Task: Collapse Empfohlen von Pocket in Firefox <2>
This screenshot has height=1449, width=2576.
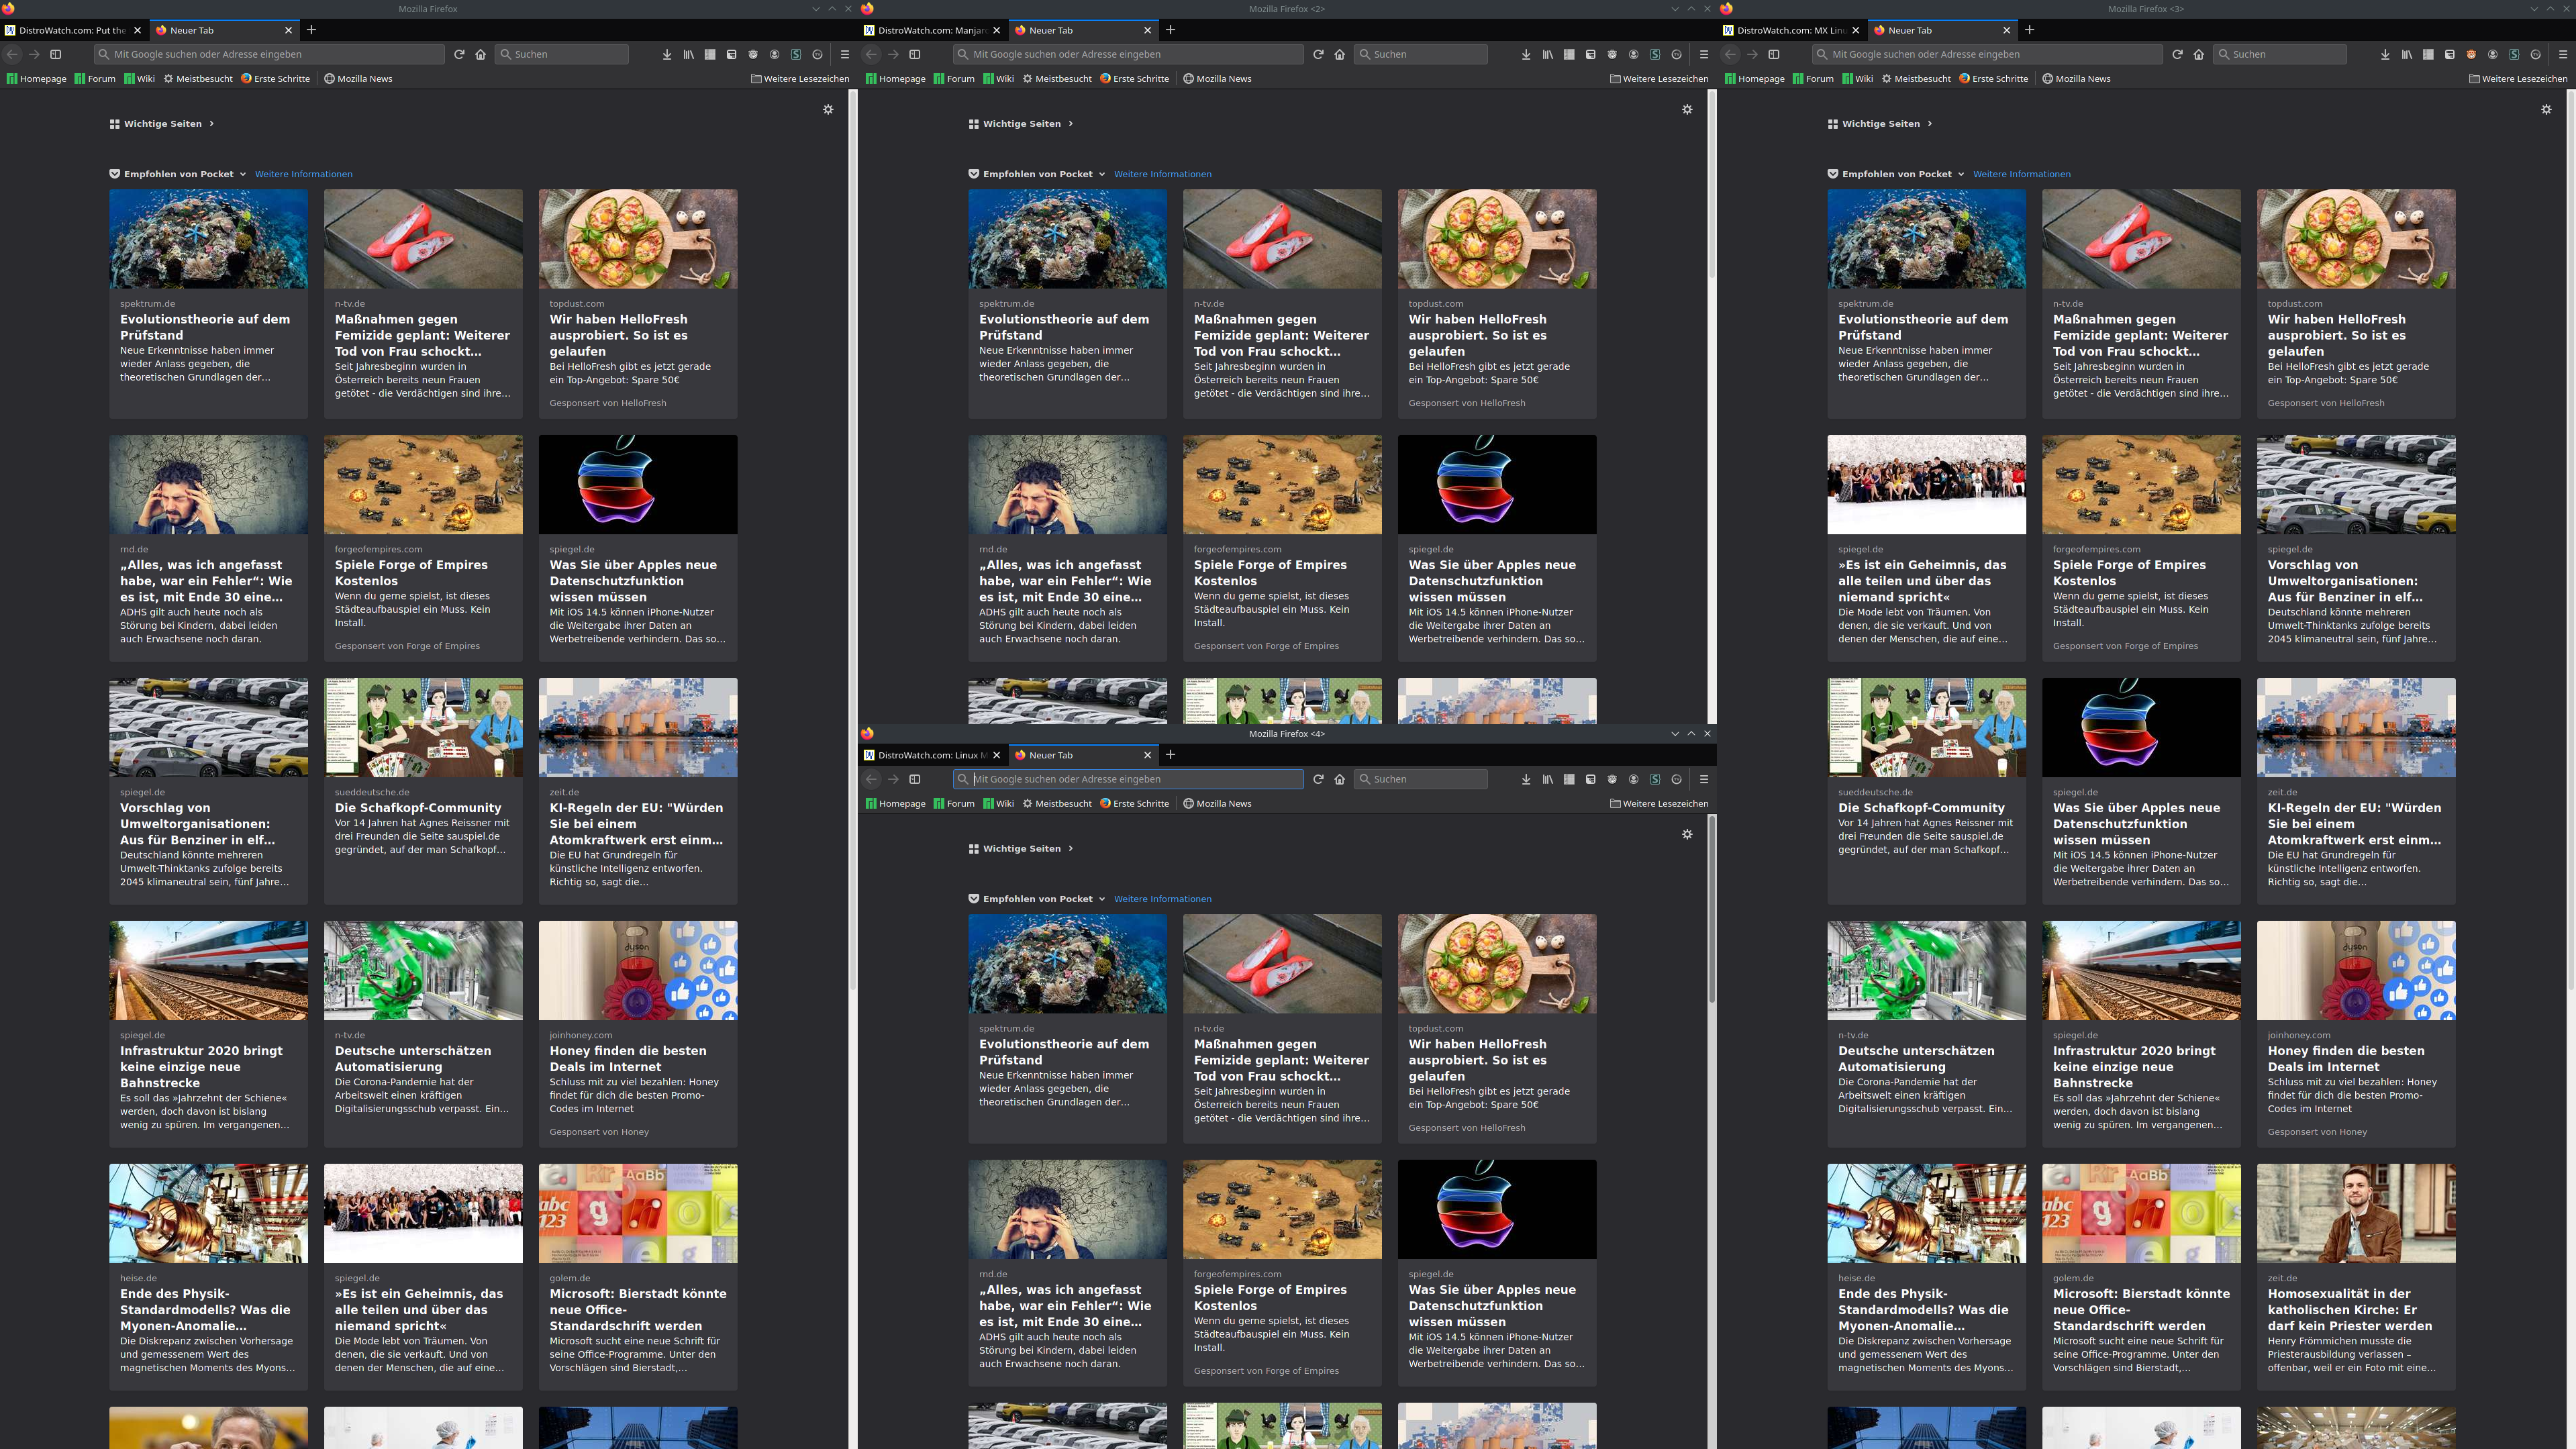Action: [x=1102, y=174]
